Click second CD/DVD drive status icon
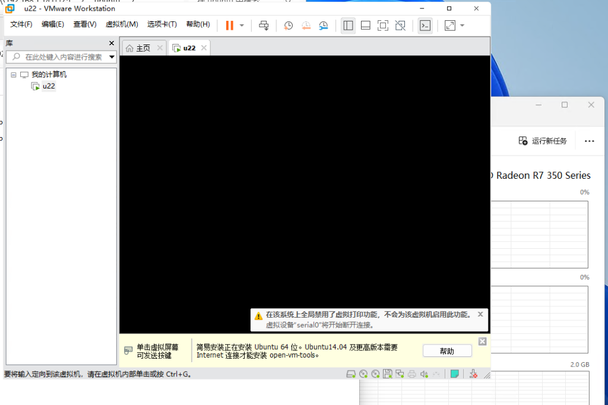This screenshot has height=405, width=608. [x=375, y=374]
